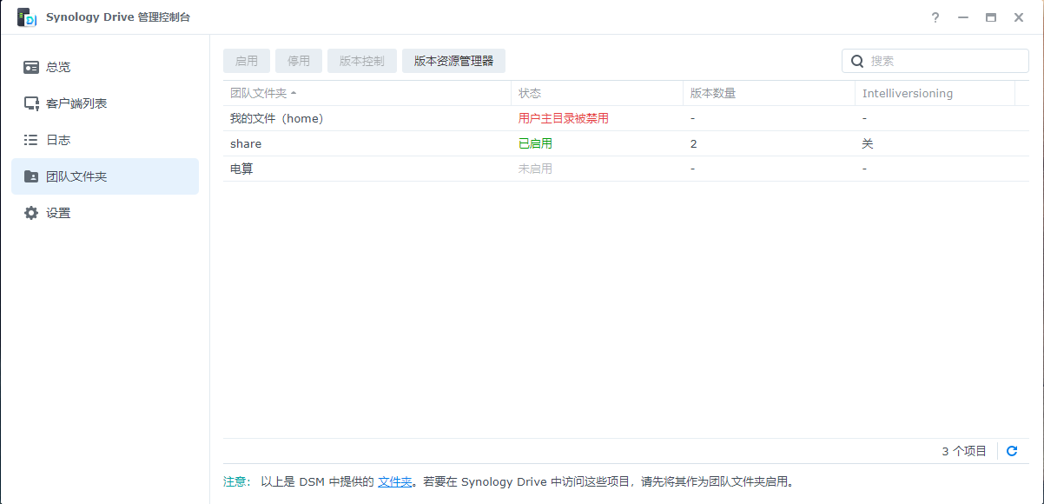Select the share folder row
This screenshot has width=1044, height=504.
[626, 143]
